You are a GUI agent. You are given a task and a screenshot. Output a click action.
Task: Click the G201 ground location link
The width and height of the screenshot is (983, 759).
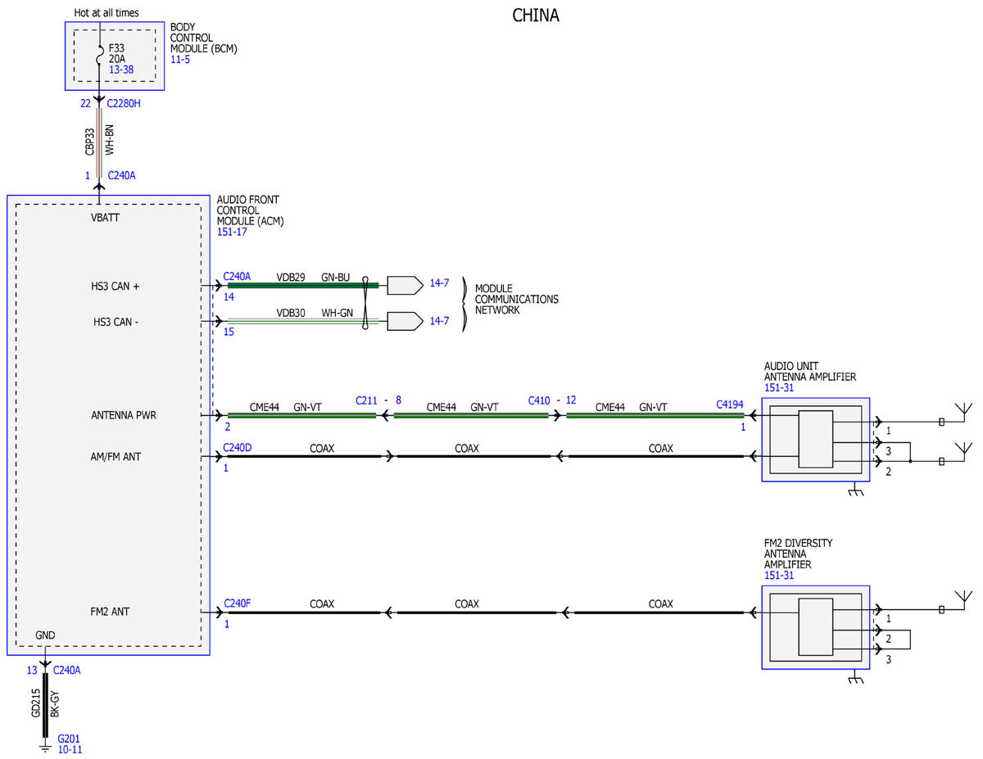point(68,739)
